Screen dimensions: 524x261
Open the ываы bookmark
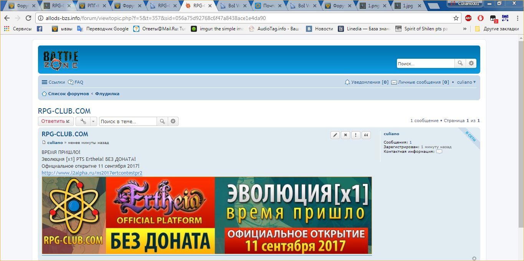click(62, 29)
